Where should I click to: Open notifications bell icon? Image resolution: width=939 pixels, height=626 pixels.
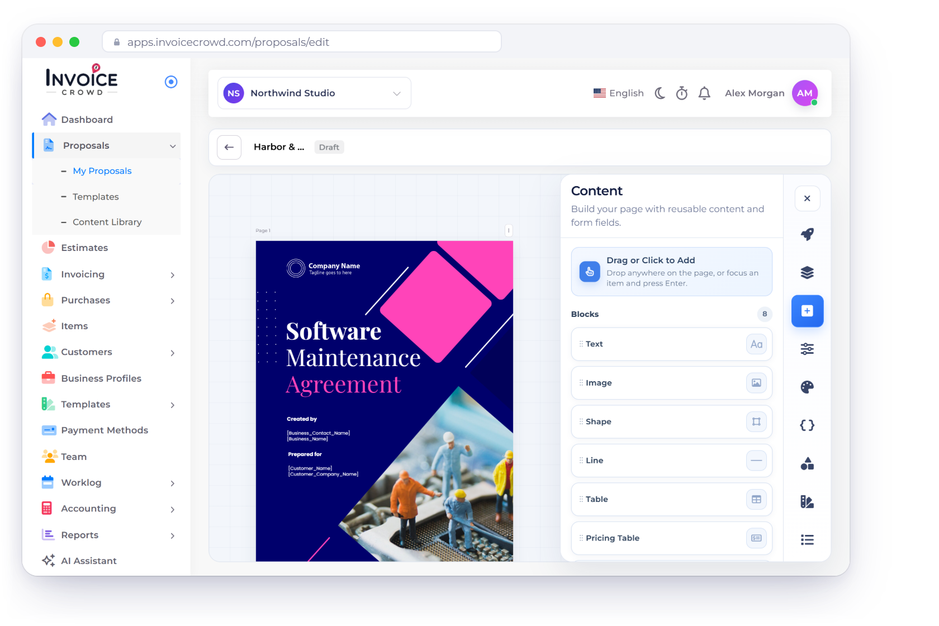705,93
